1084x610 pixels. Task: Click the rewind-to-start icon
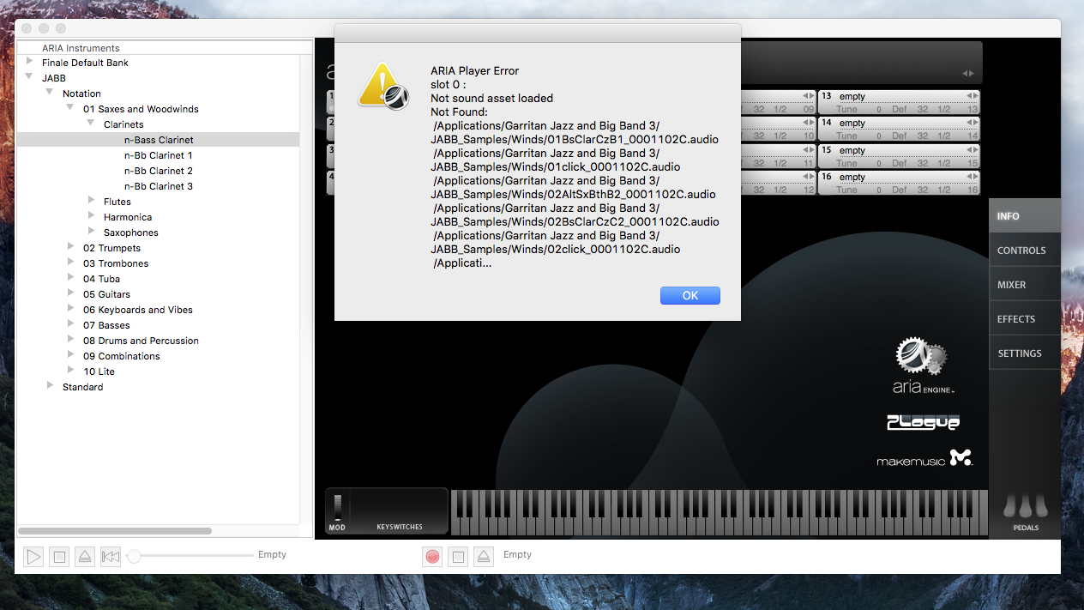pos(111,557)
